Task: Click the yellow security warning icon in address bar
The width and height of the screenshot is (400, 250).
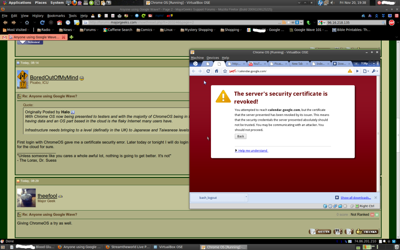Action: (350, 71)
